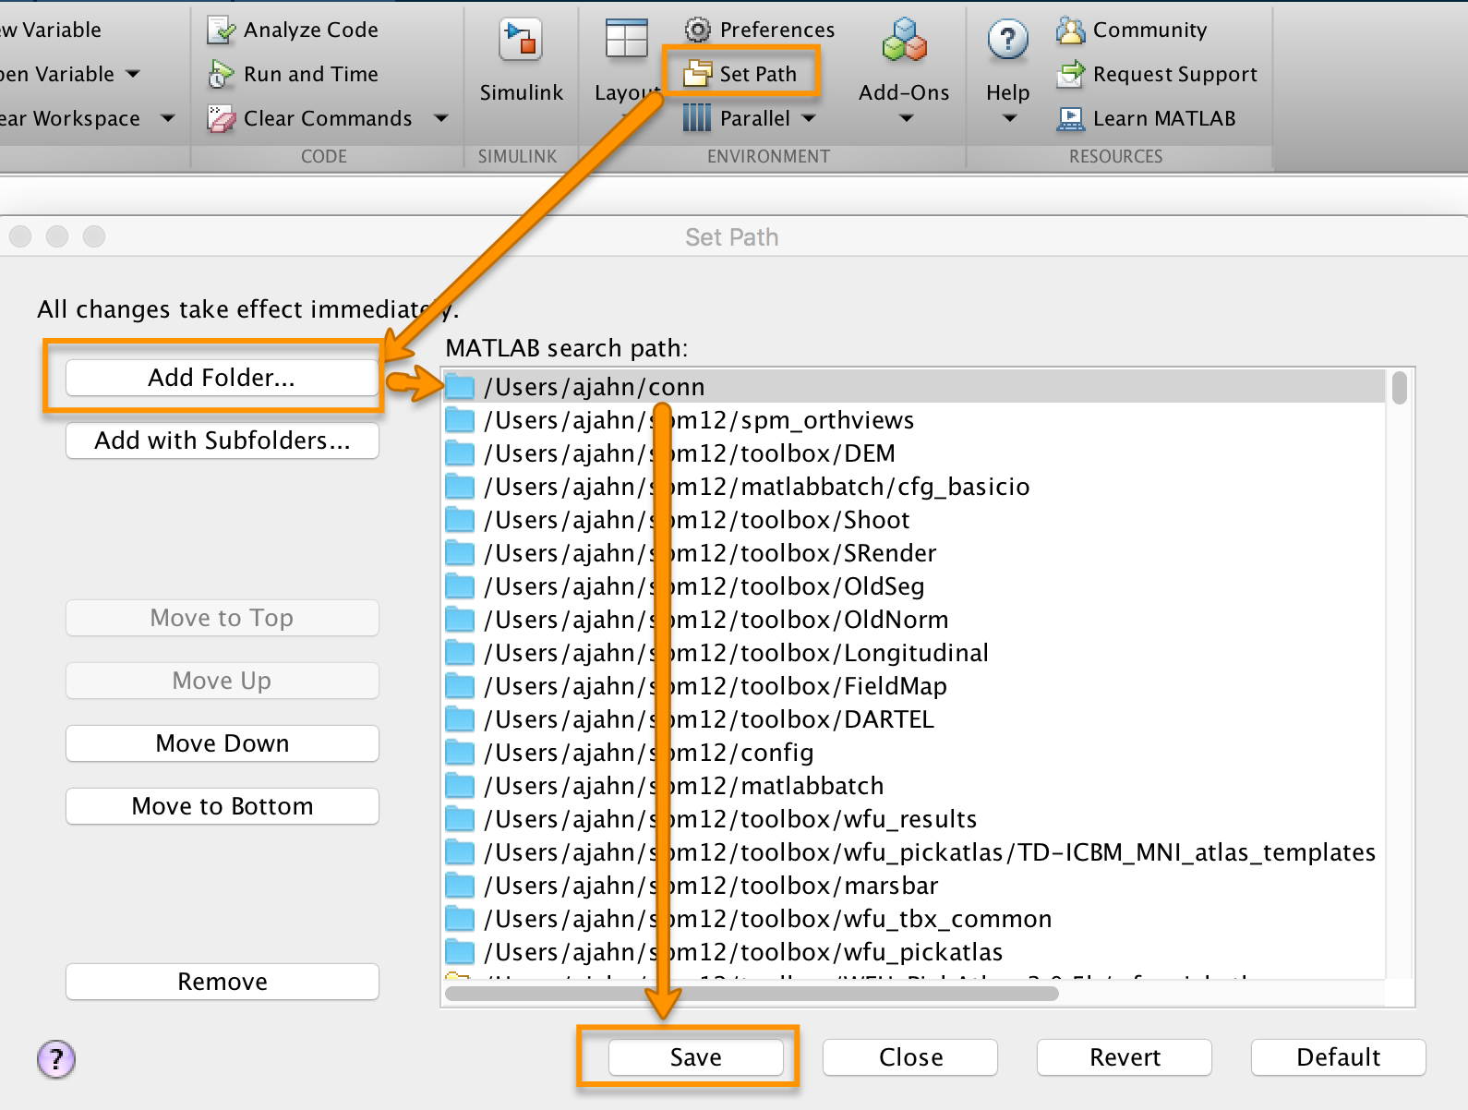
Task: Click the Run and Time icon
Action: [x=222, y=74]
